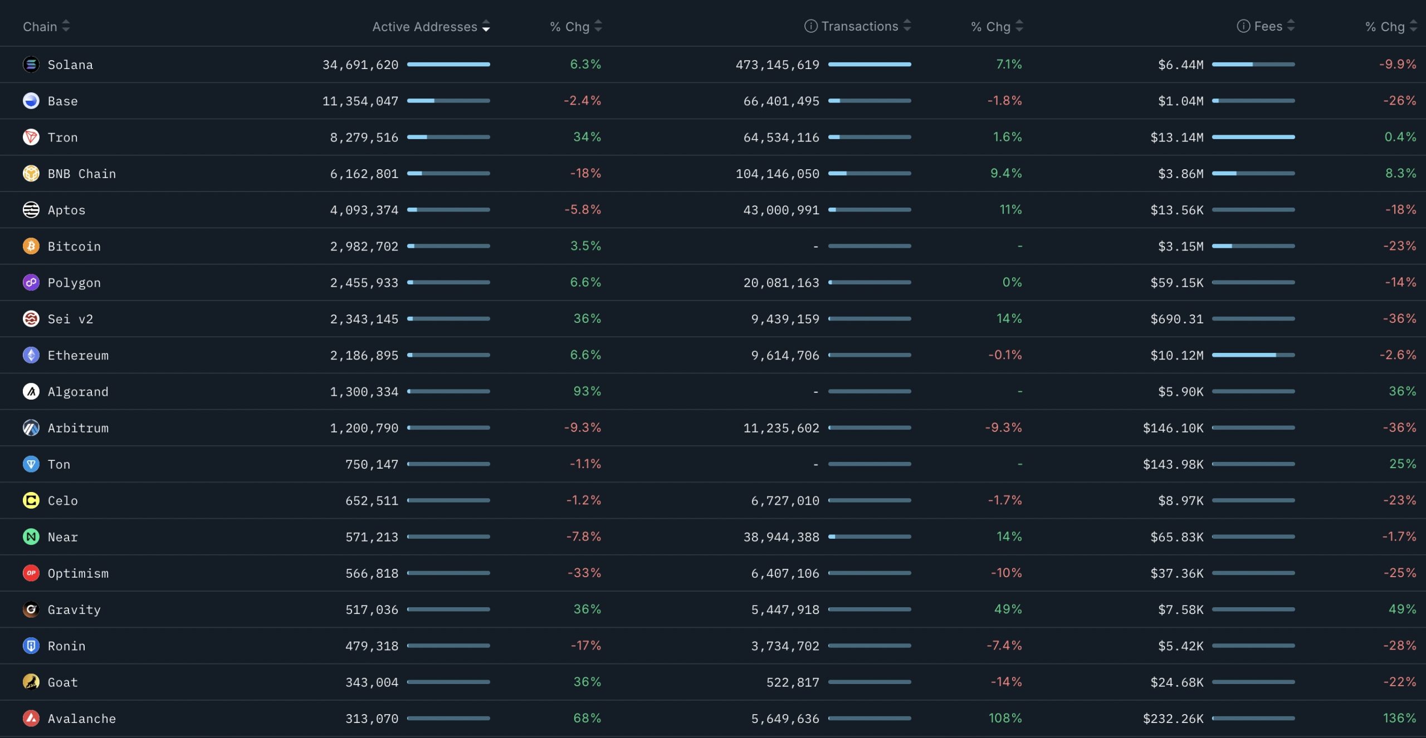
Task: Click the Aptos chain logo icon
Action: tap(31, 210)
